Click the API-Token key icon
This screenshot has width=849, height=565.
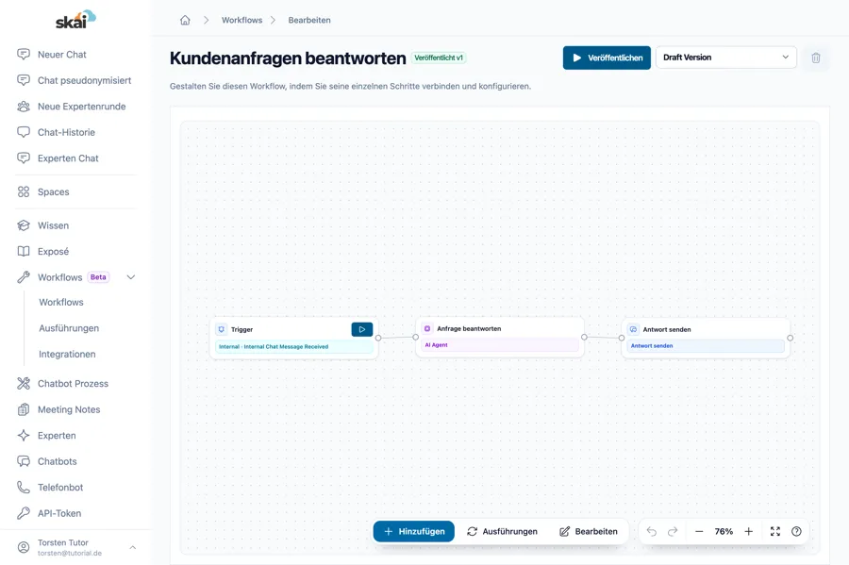tap(24, 513)
